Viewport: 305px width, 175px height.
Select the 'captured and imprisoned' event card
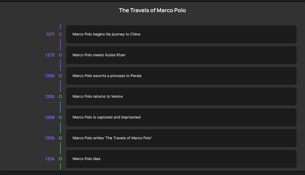181,117
